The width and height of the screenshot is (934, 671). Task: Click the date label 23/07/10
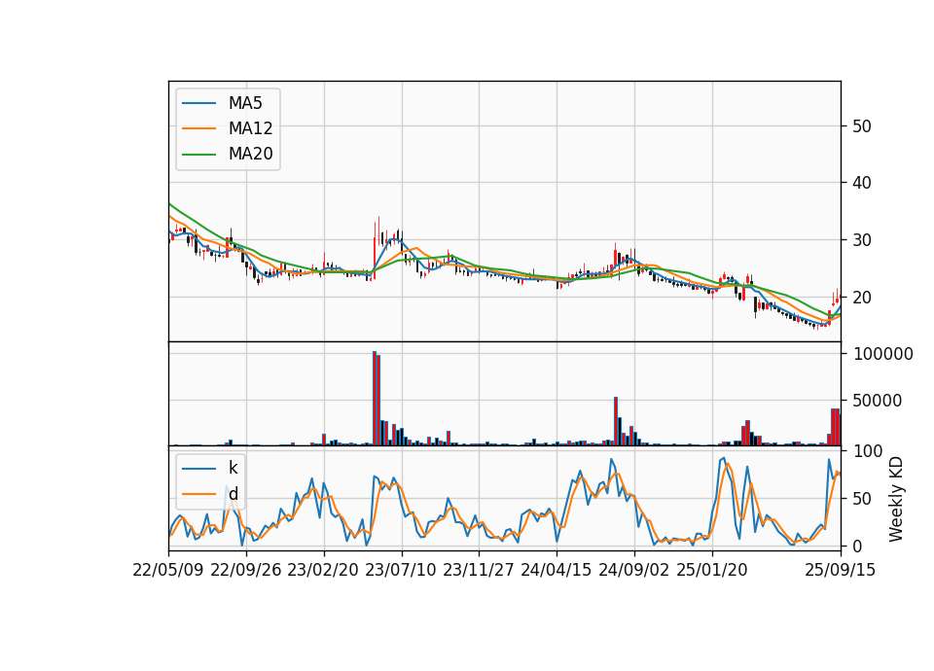point(401,570)
